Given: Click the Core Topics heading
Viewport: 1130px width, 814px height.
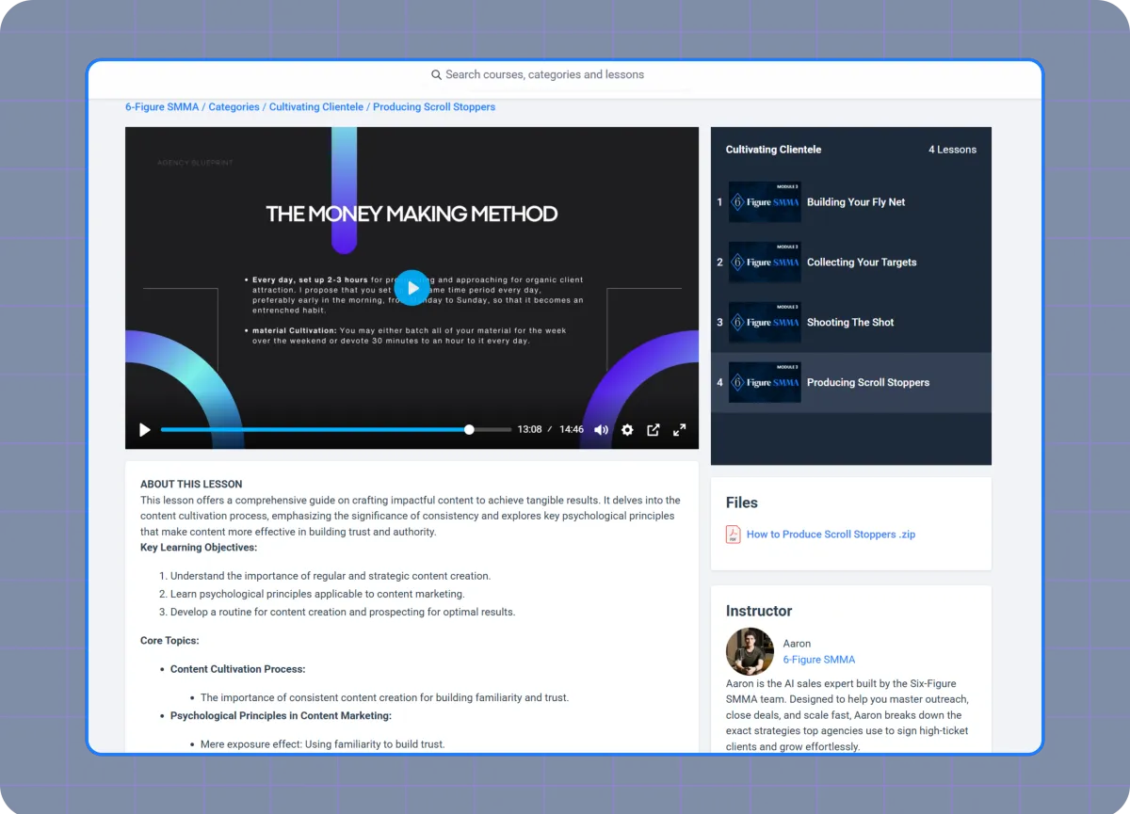Looking at the screenshot, I should 169,641.
